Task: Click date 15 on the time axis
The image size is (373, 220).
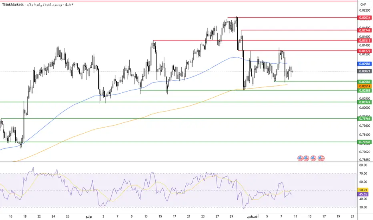Action: 160,216
